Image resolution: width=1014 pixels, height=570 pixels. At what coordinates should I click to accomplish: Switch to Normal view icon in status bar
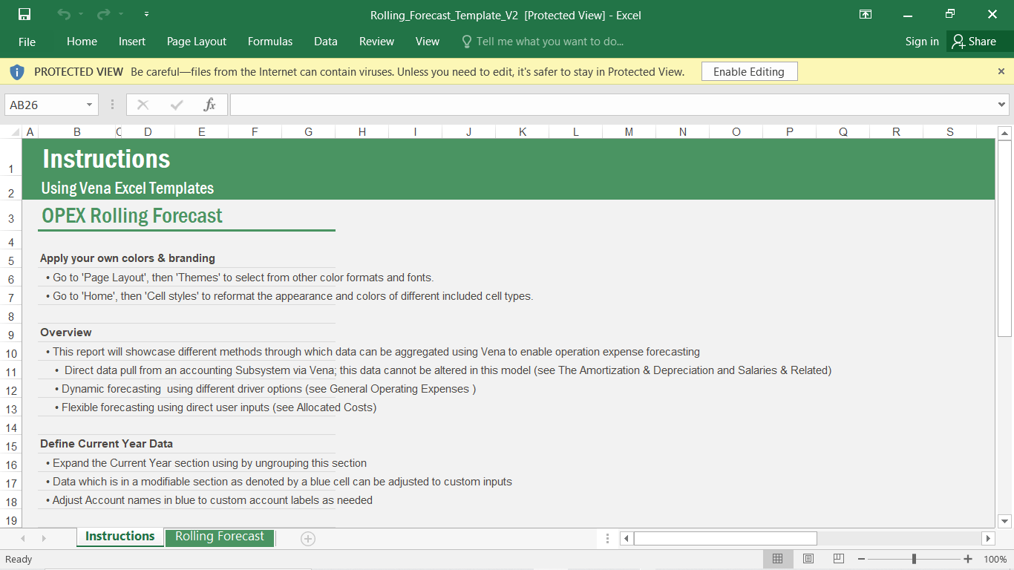click(778, 559)
